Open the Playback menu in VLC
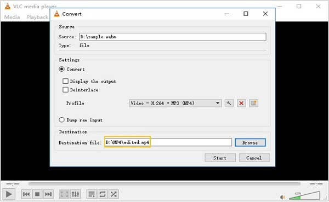 [x=37, y=17]
